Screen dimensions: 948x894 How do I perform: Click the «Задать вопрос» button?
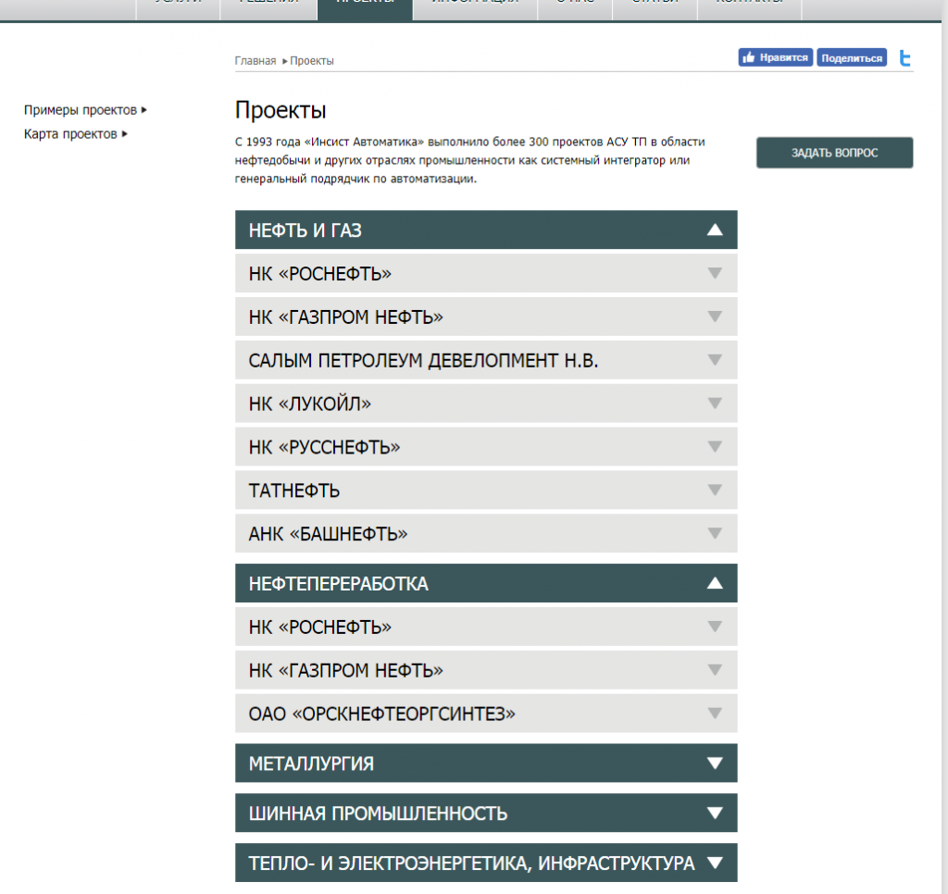click(834, 153)
